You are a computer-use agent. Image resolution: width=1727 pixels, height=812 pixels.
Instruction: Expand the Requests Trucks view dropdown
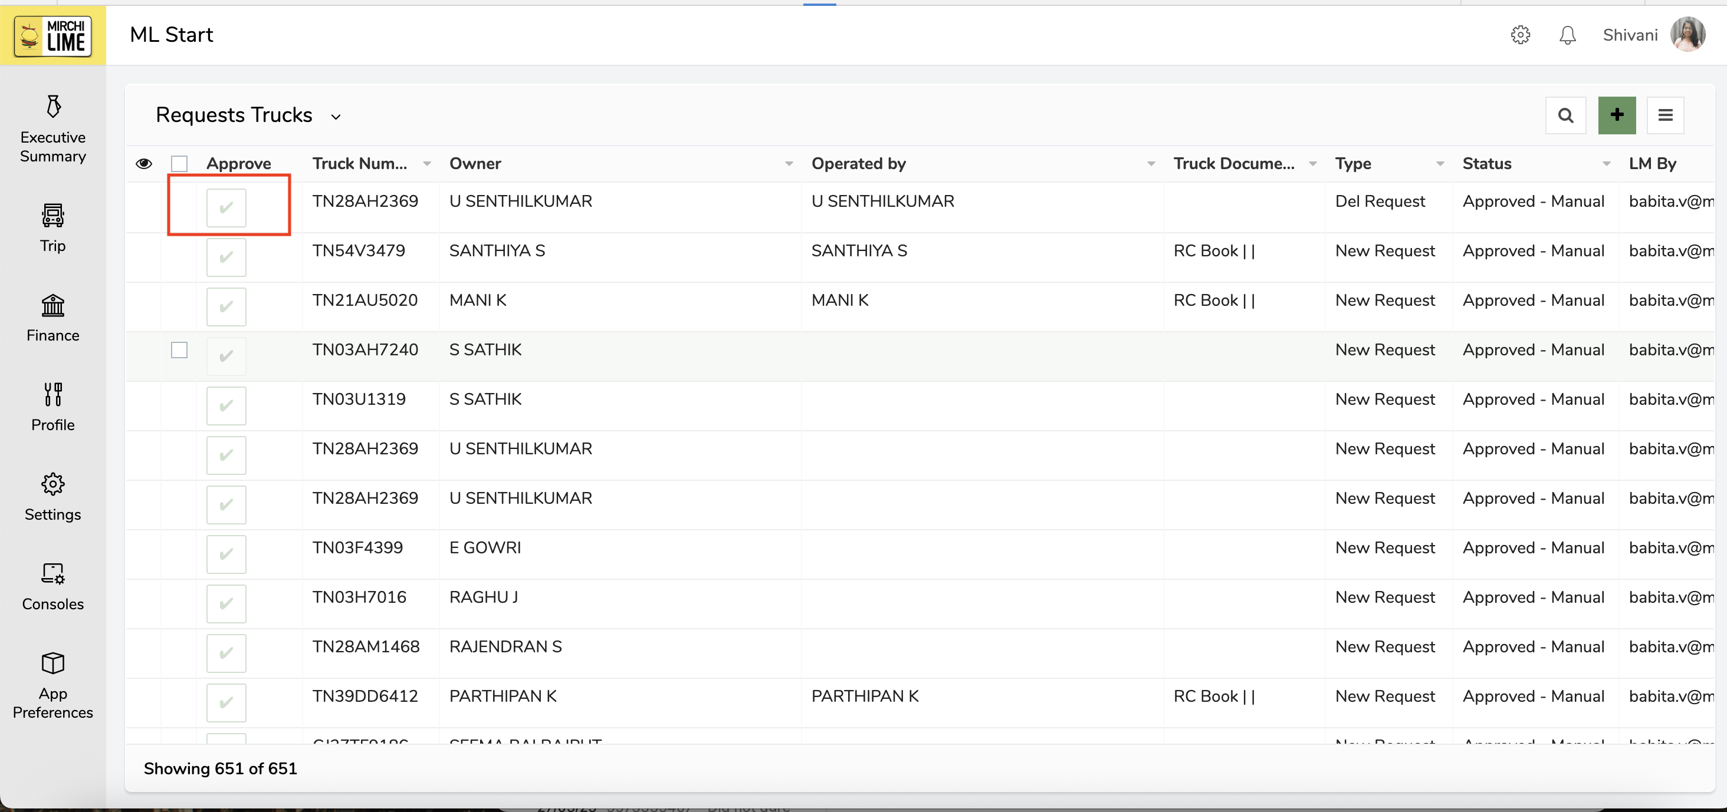[336, 117]
